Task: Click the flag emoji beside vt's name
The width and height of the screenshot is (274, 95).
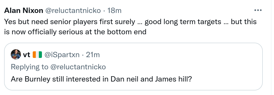Action: 37,55
